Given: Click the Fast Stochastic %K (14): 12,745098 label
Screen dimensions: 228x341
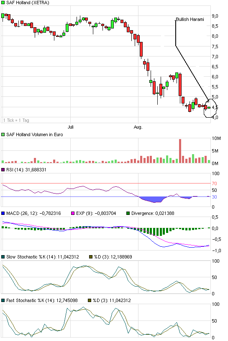Looking at the screenshot, I should 42,300.
